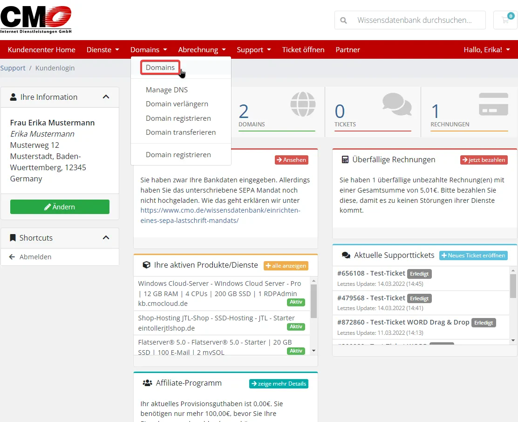Screen dimensions: 518x422
Task: Click Abmelden shortcut link
Action: coord(35,257)
